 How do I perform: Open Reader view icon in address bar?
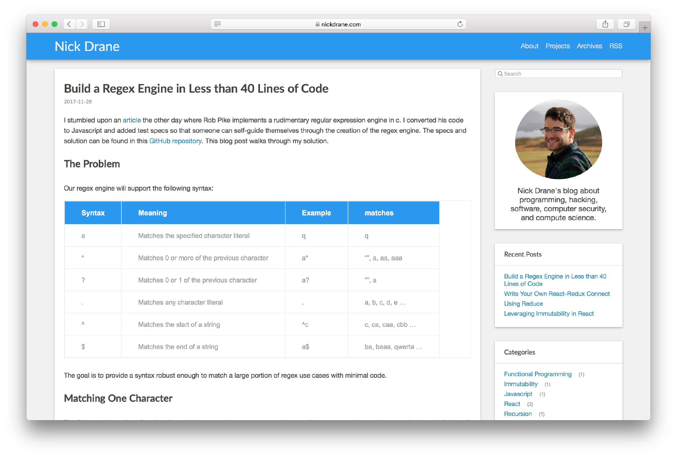point(218,24)
